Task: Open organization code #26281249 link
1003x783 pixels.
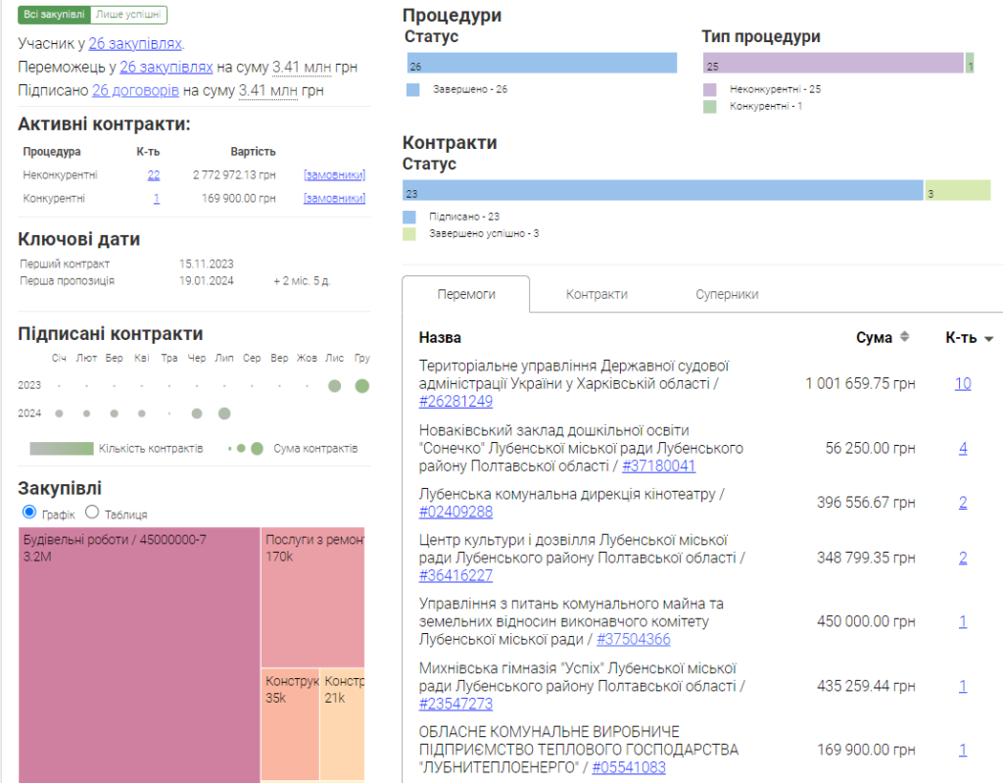Action: pyautogui.click(x=455, y=401)
